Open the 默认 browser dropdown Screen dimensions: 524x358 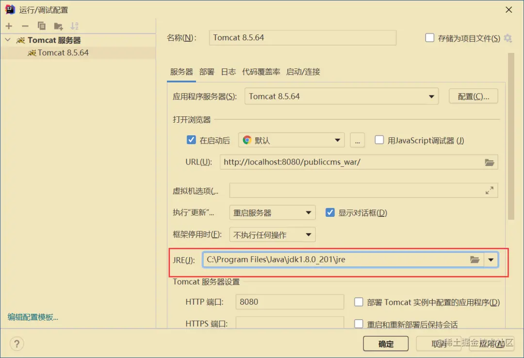292,140
